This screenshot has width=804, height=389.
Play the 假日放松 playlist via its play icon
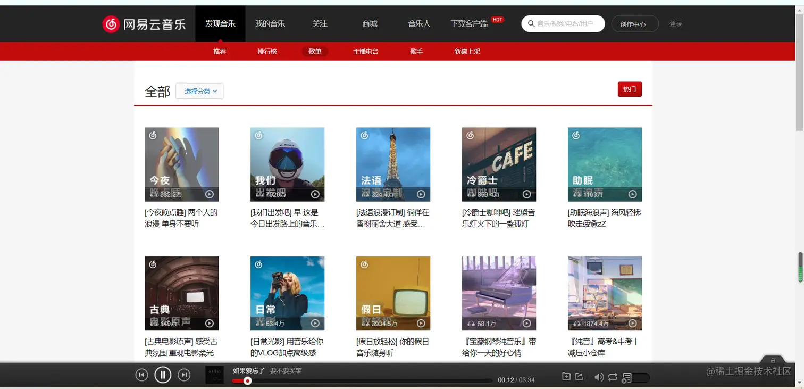pos(421,324)
